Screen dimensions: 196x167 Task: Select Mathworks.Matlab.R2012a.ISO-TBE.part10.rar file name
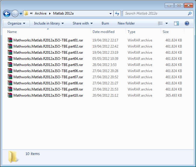tap(48, 95)
